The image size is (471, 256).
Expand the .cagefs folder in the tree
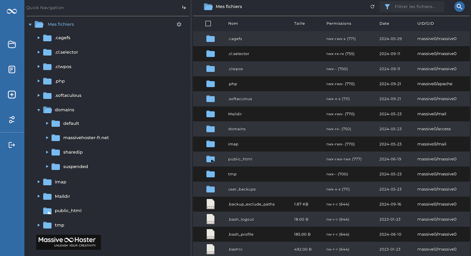coord(39,38)
